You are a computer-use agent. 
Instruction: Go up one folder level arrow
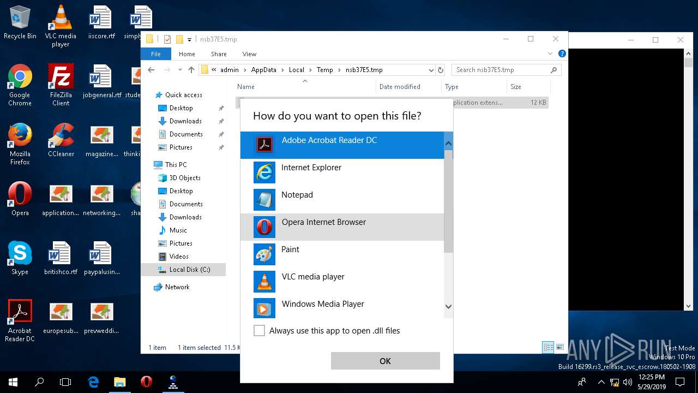click(191, 70)
